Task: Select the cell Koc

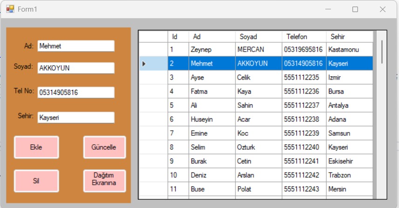Action: [259, 134]
